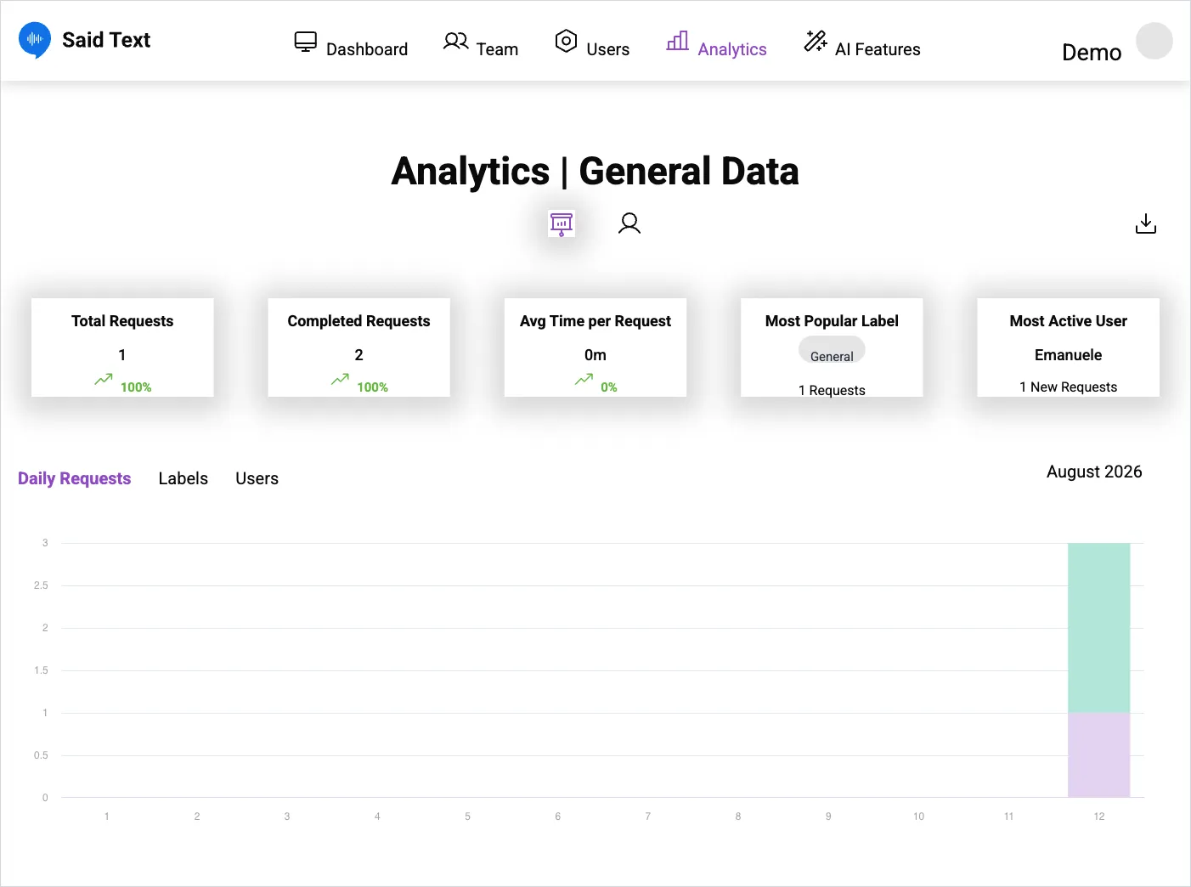Click the August 2026 month label

(x=1094, y=472)
